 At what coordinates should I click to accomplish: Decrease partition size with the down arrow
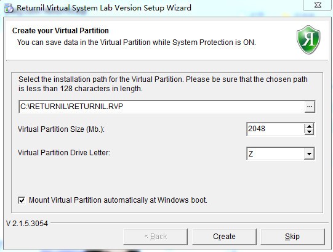click(309, 132)
